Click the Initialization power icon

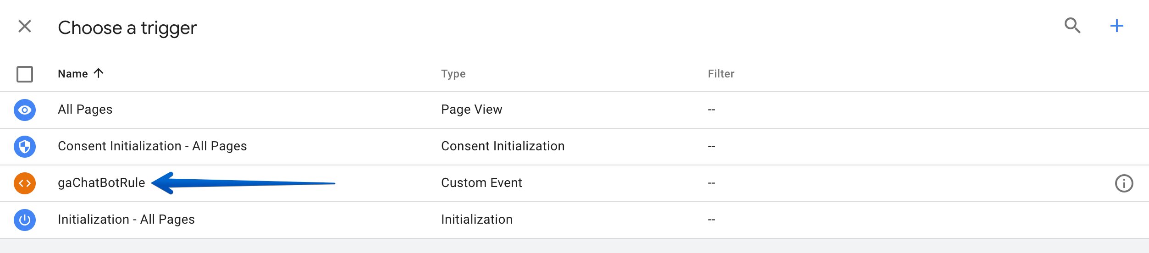[25, 220]
